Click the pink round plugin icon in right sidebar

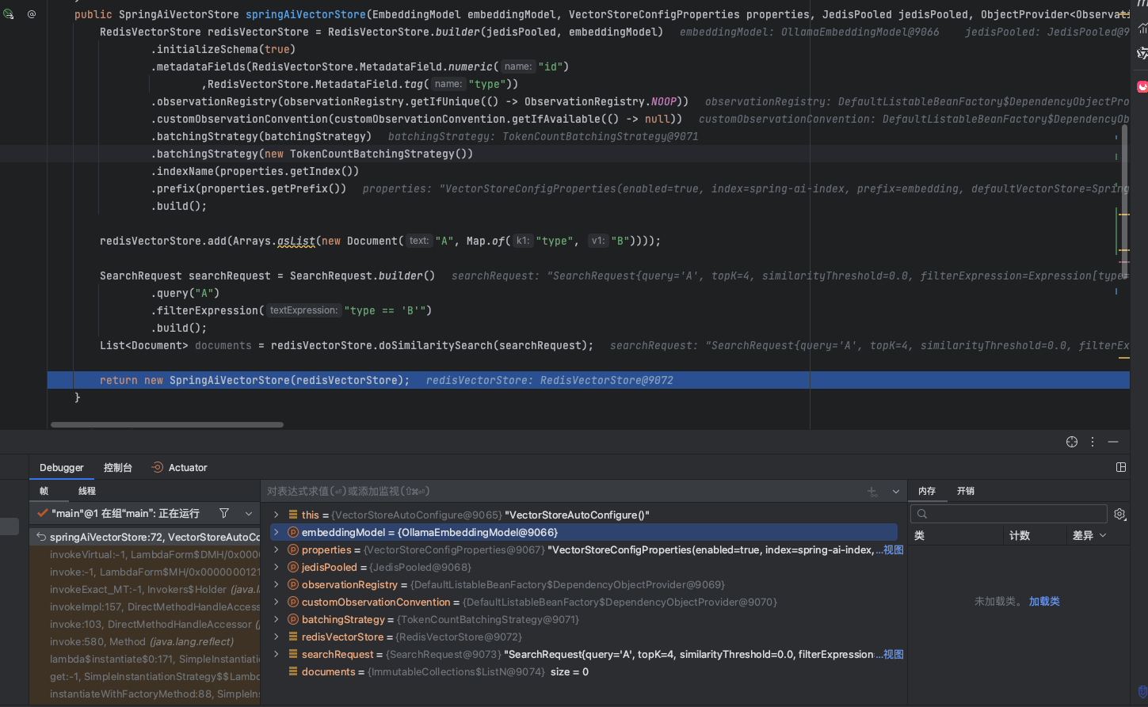(1142, 87)
